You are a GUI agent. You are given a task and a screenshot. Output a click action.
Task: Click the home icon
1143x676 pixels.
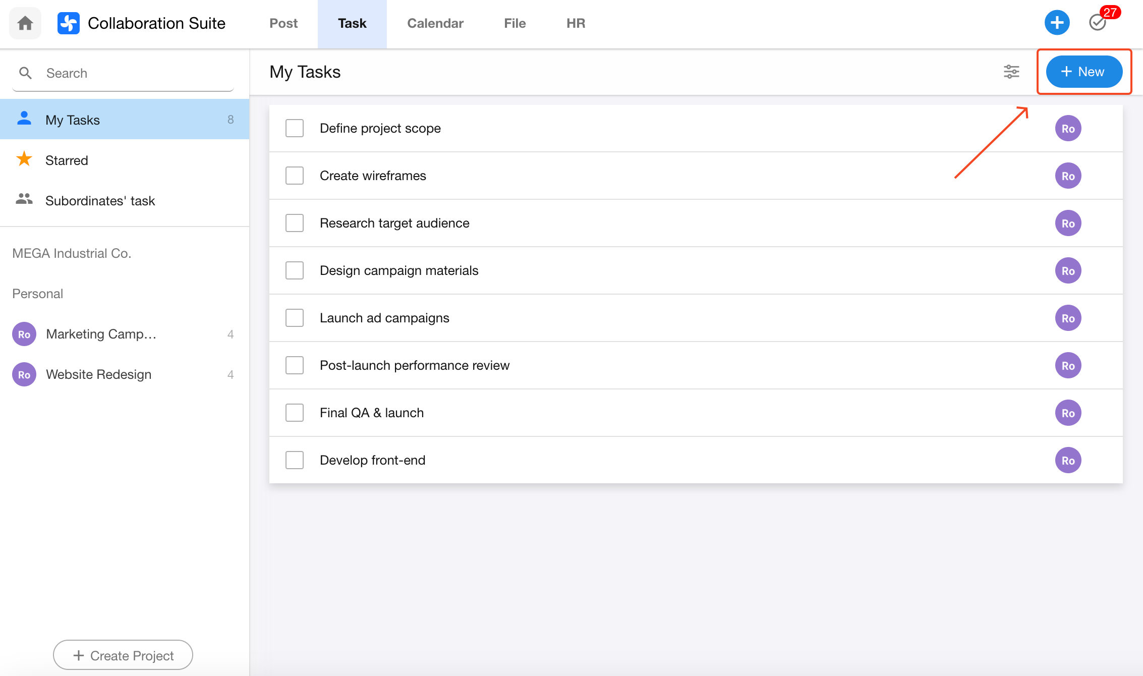coord(25,23)
